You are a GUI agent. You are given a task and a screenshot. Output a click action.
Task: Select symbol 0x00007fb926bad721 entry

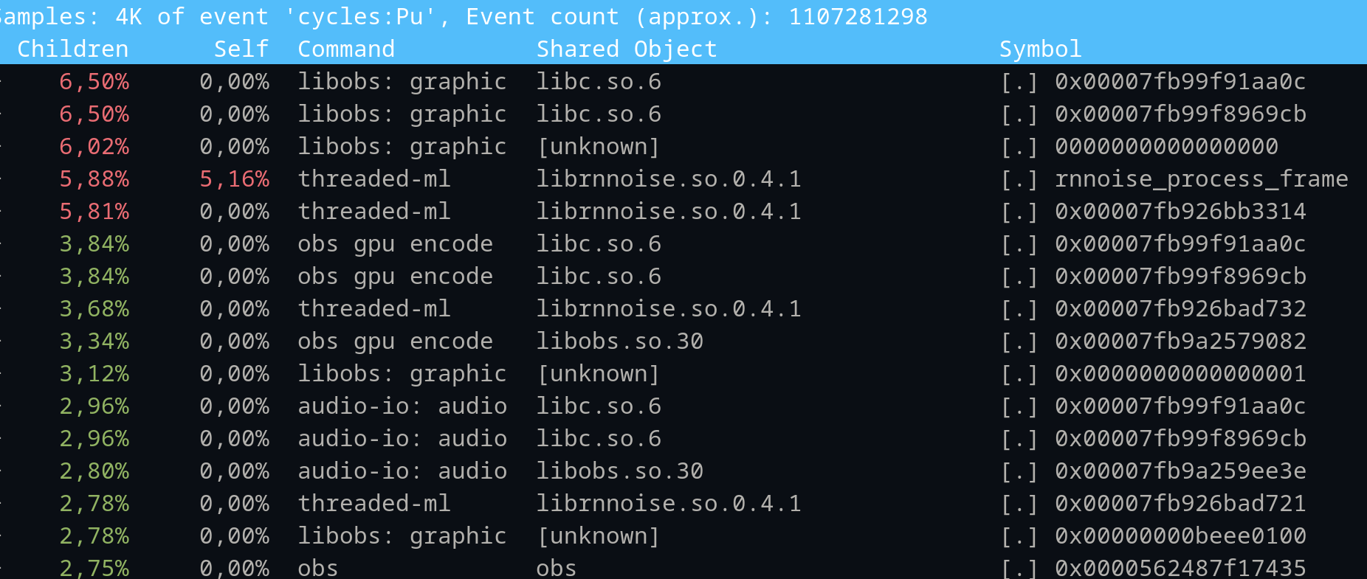coord(1181,503)
